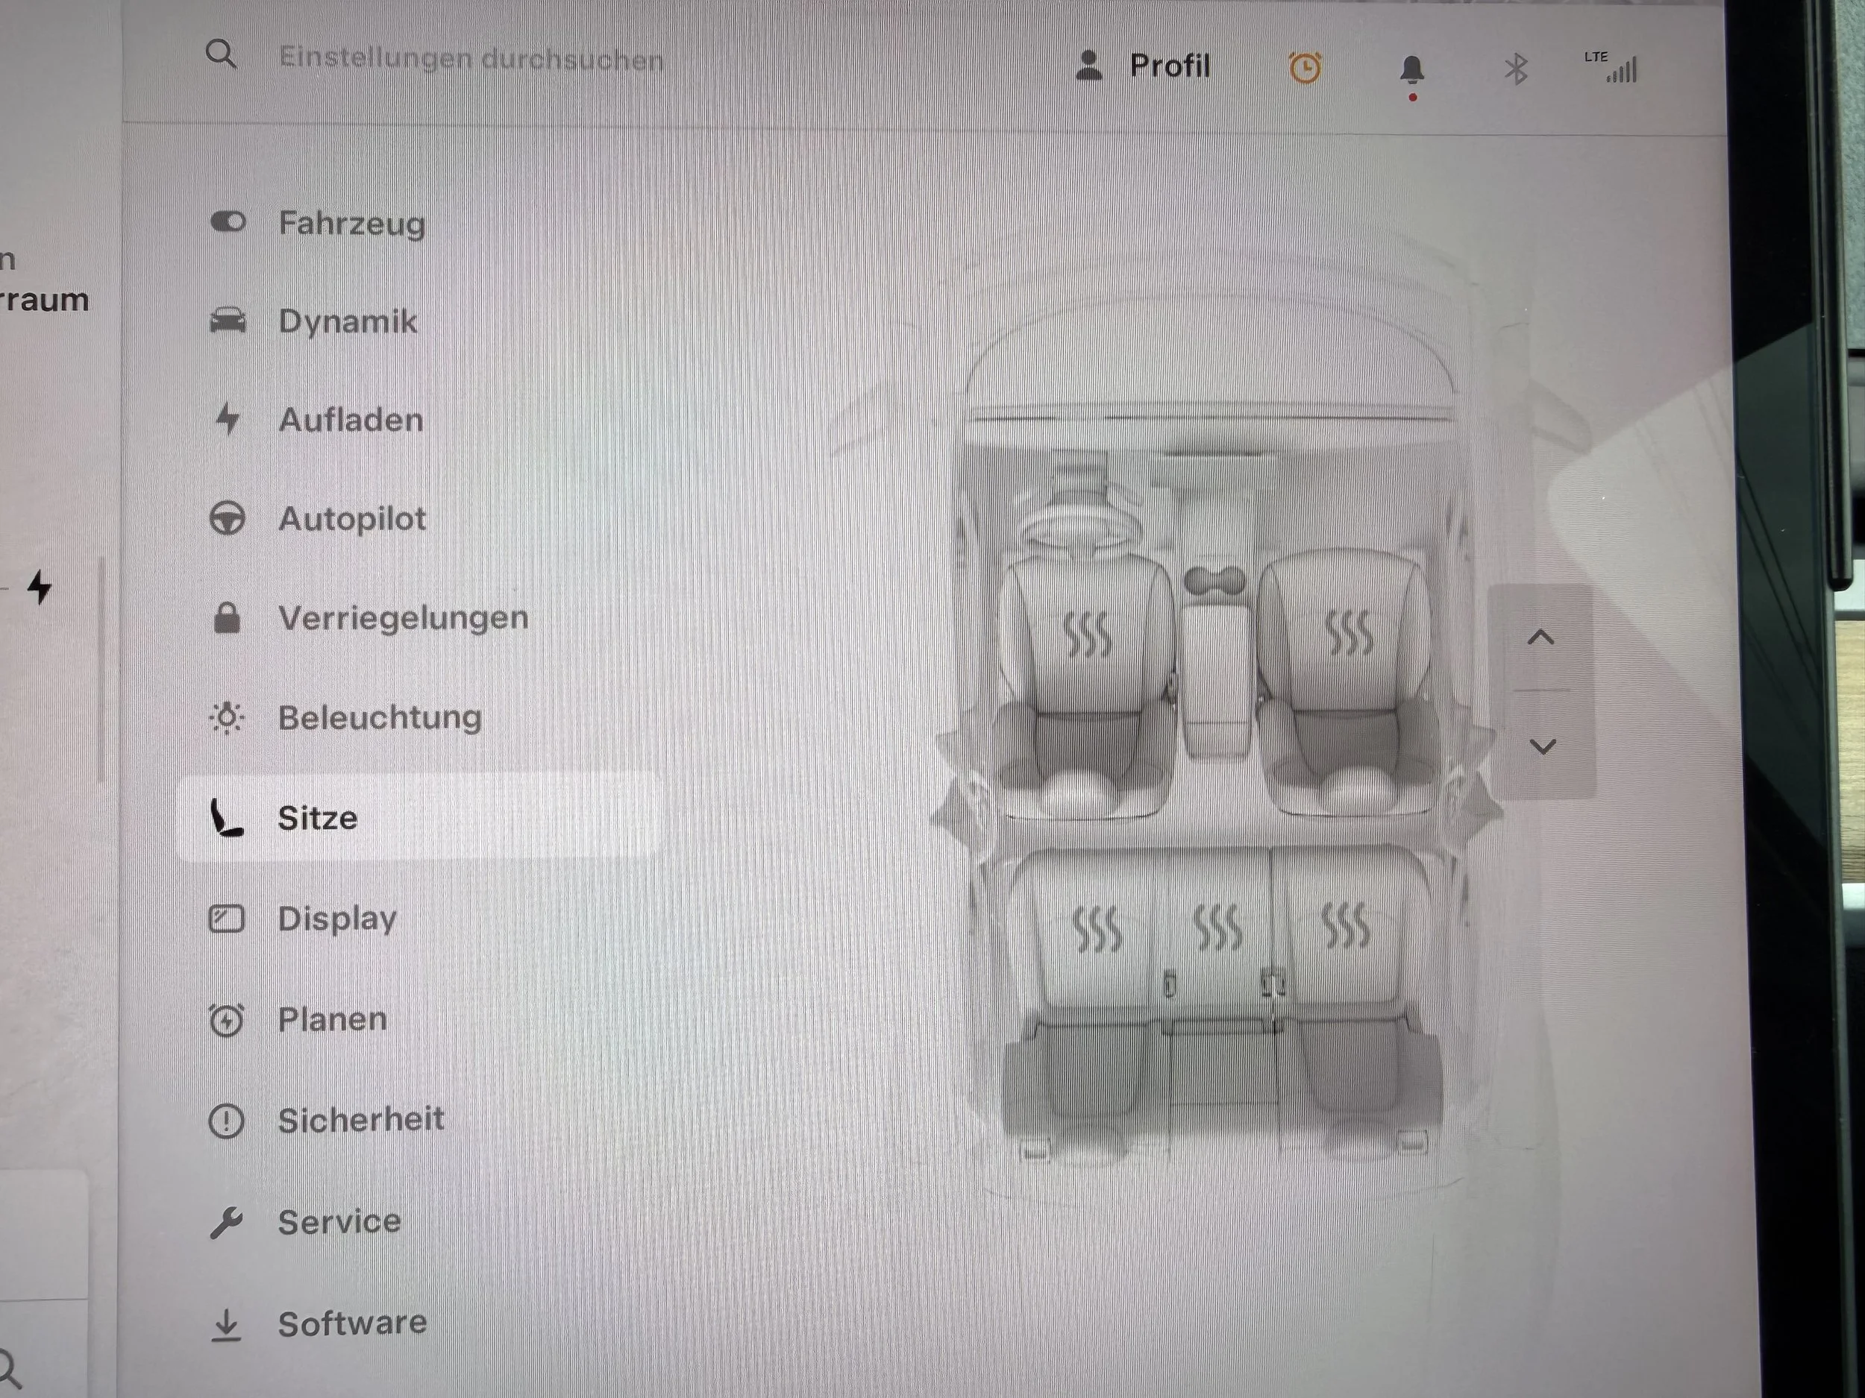Click the up chevron beside the seats
The height and width of the screenshot is (1398, 1865).
(x=1541, y=637)
